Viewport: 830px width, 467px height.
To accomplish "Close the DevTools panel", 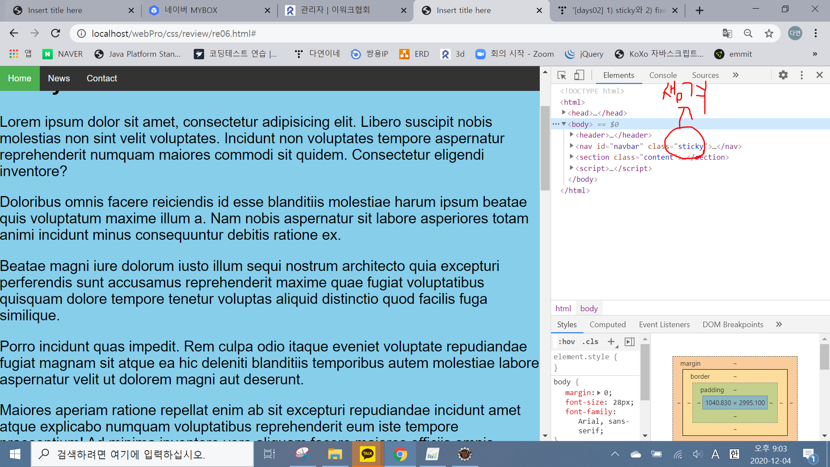I will pos(819,75).
